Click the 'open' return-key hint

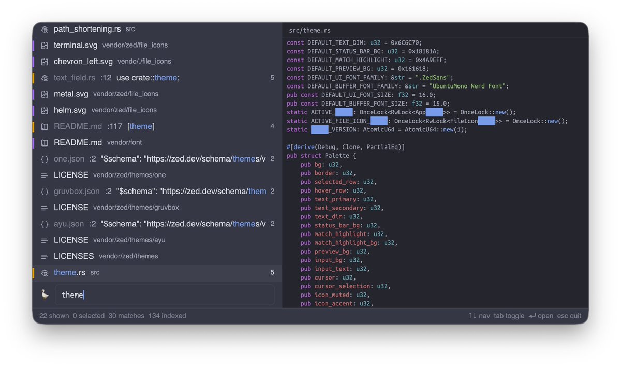point(541,316)
